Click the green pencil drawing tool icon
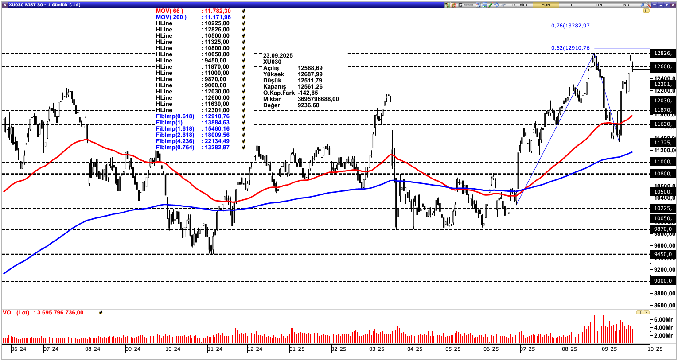 point(490,5)
